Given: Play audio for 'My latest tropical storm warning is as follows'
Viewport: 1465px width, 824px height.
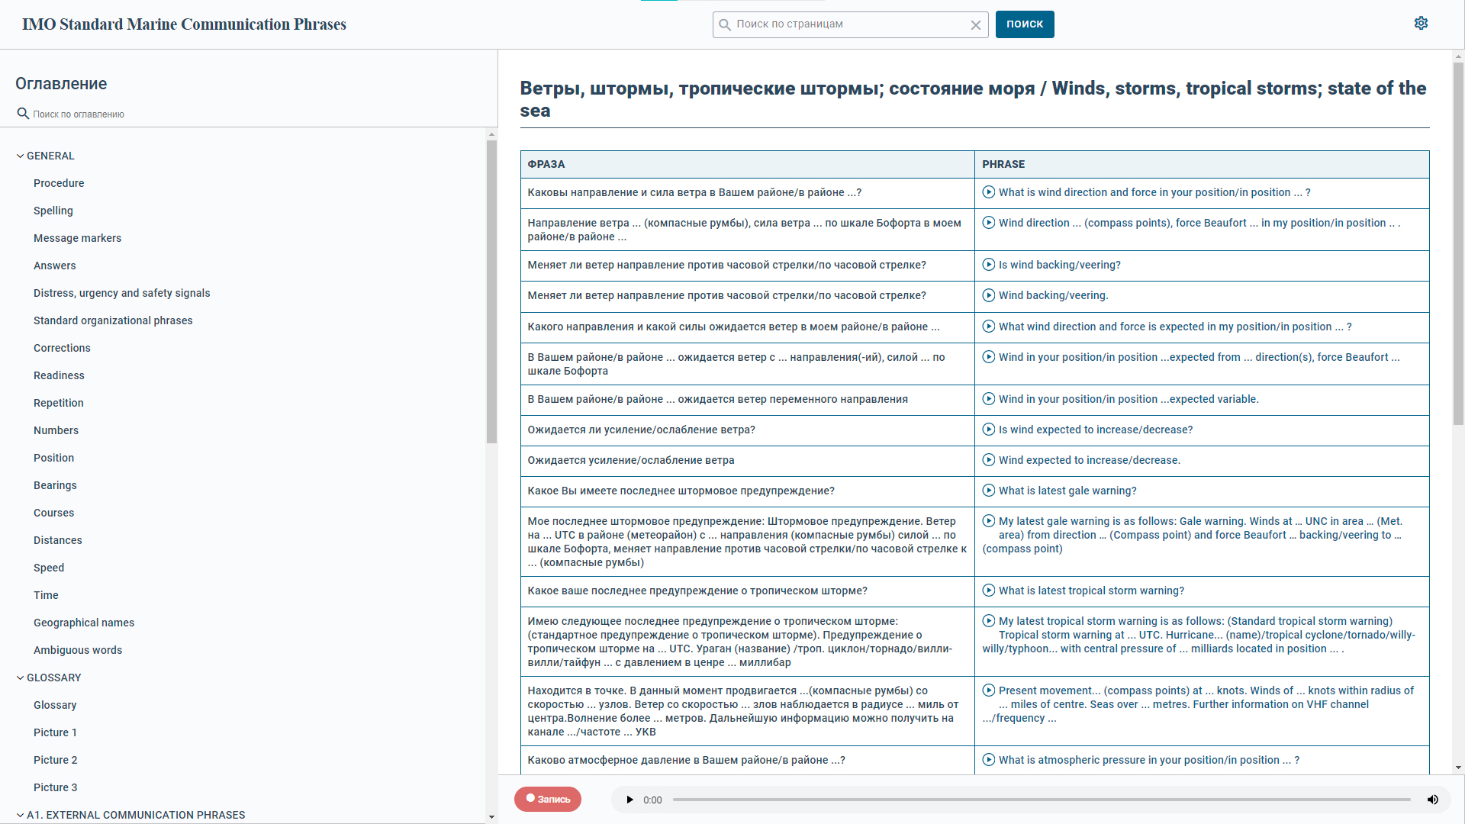Looking at the screenshot, I should tap(989, 621).
